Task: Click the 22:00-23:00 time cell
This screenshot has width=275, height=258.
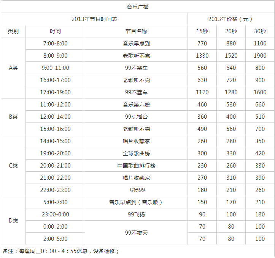Action: (x=55, y=190)
